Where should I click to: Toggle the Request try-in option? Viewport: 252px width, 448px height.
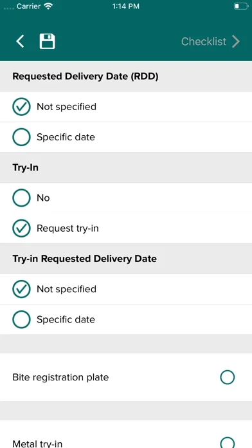[126, 229]
